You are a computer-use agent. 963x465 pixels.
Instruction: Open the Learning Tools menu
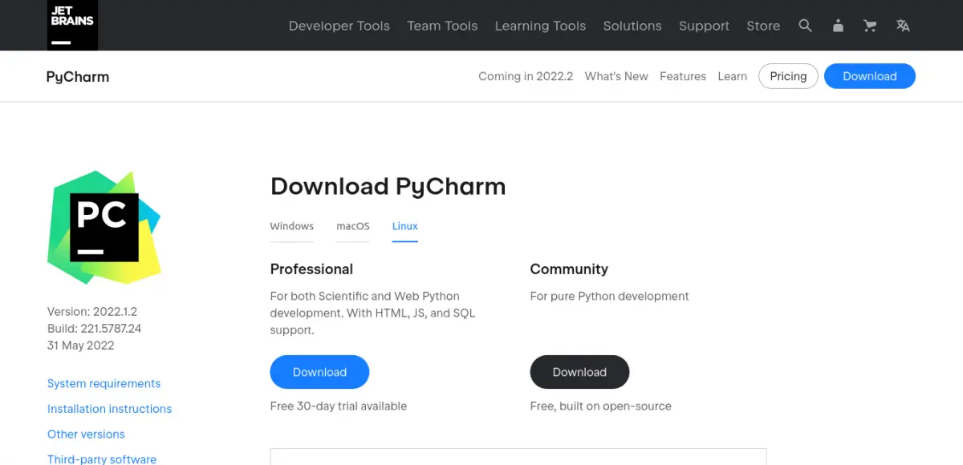(540, 26)
